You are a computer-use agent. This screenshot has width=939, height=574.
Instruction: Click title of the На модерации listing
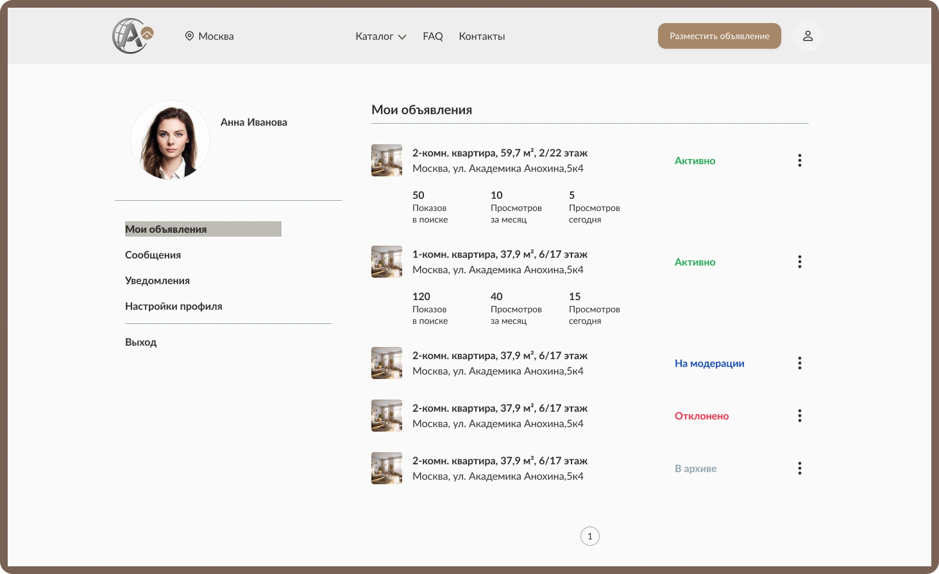point(500,355)
